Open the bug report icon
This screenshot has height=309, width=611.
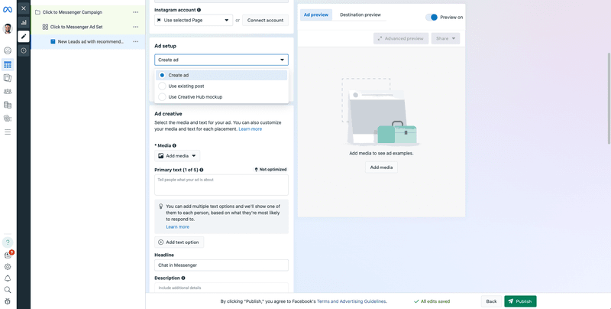click(x=8, y=301)
